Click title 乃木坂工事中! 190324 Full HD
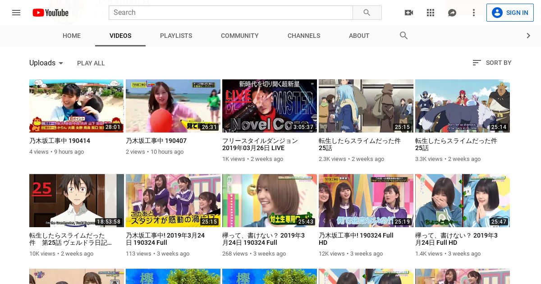The width and height of the screenshot is (541, 284). pos(356,239)
